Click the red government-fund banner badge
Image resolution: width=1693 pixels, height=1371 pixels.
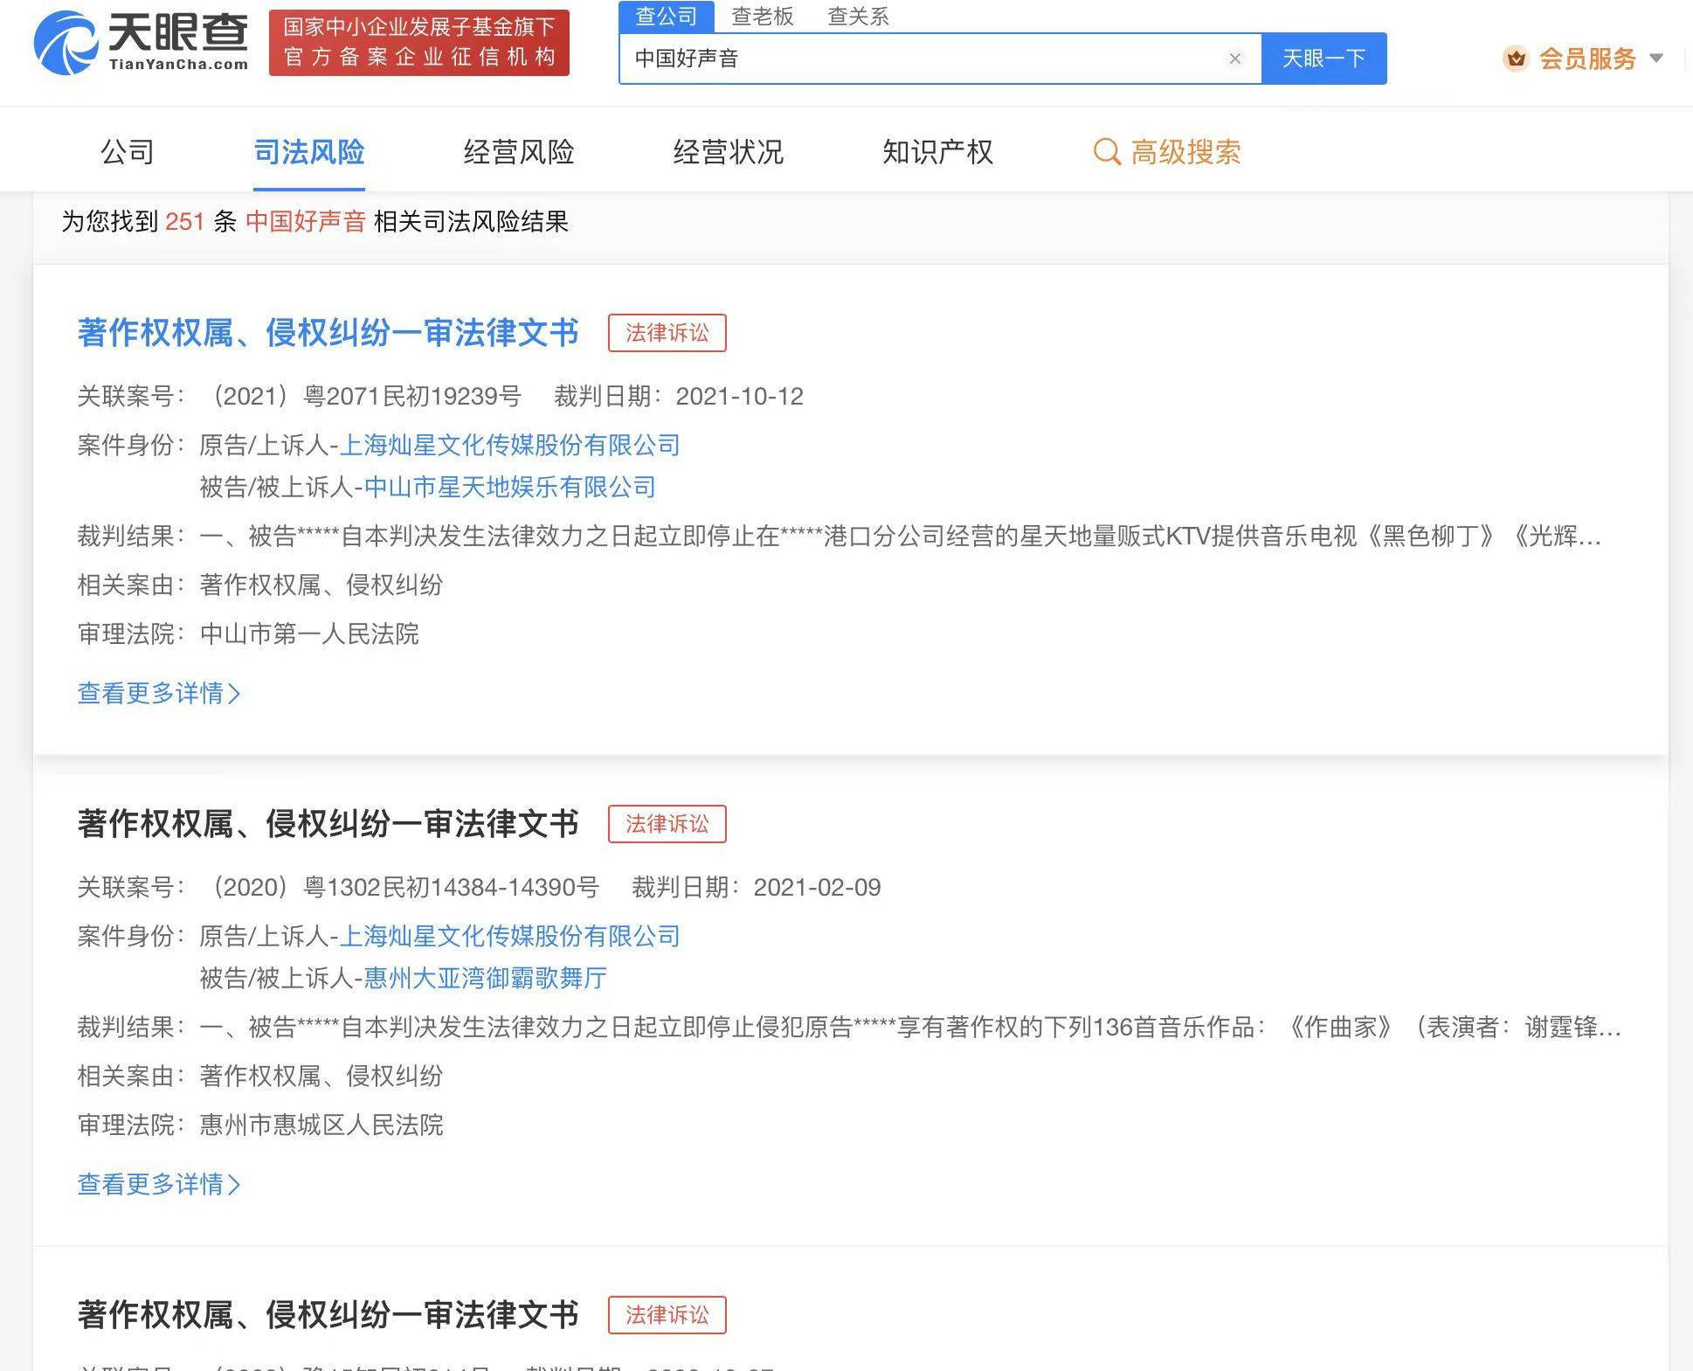(x=419, y=43)
